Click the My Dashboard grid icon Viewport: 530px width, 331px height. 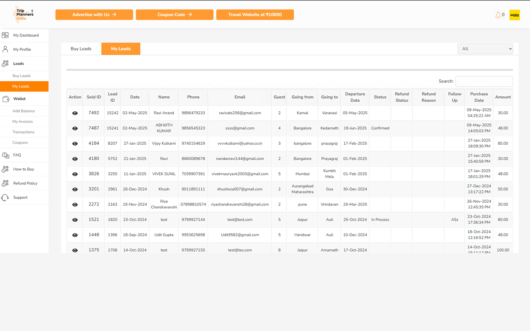pyautogui.click(x=5, y=35)
